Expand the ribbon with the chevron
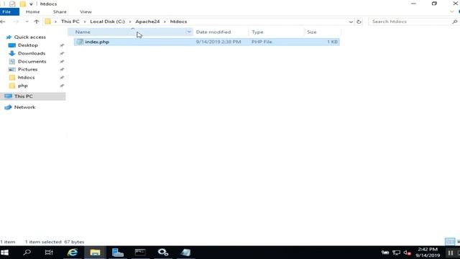 452,12
